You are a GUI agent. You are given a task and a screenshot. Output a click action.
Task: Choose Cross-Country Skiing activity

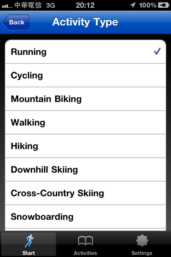[85, 193]
